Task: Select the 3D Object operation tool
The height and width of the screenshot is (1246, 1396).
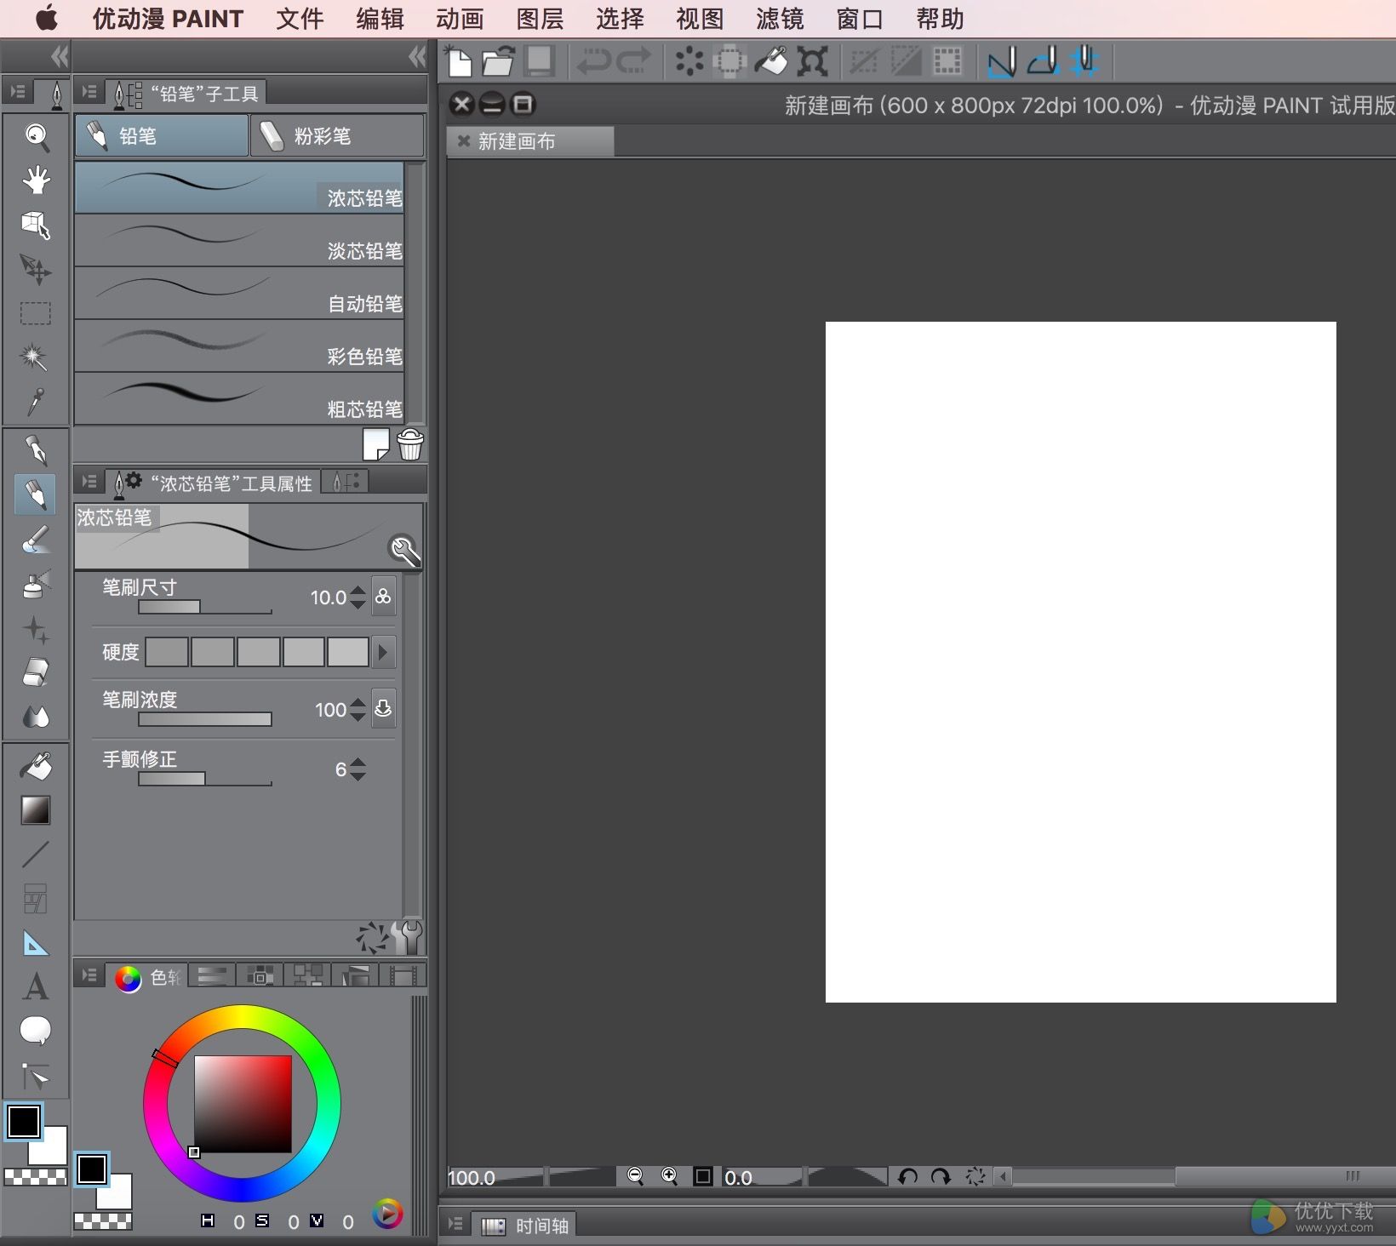Action: coord(36,225)
